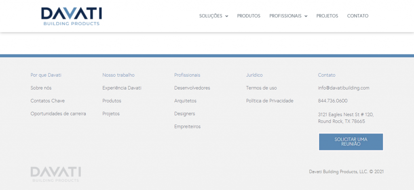Open the Contatos Chave footer link
414x190 pixels.
pos(48,101)
